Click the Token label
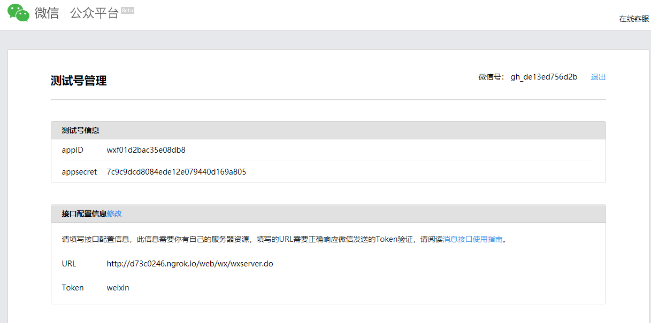 tap(73, 288)
